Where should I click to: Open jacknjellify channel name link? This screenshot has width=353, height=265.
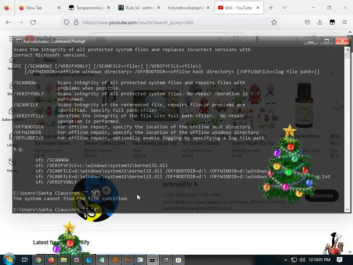click(177, 184)
